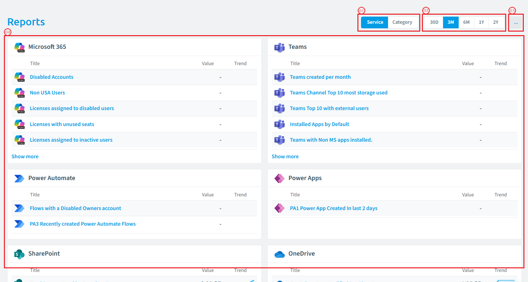
Task: Click the Value column header in Microsoft 365
Action: pos(208,63)
